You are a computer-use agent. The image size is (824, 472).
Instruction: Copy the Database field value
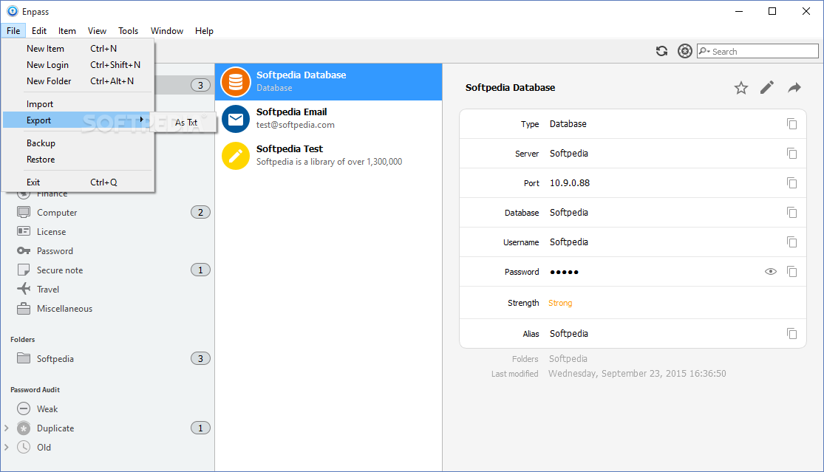tap(792, 212)
